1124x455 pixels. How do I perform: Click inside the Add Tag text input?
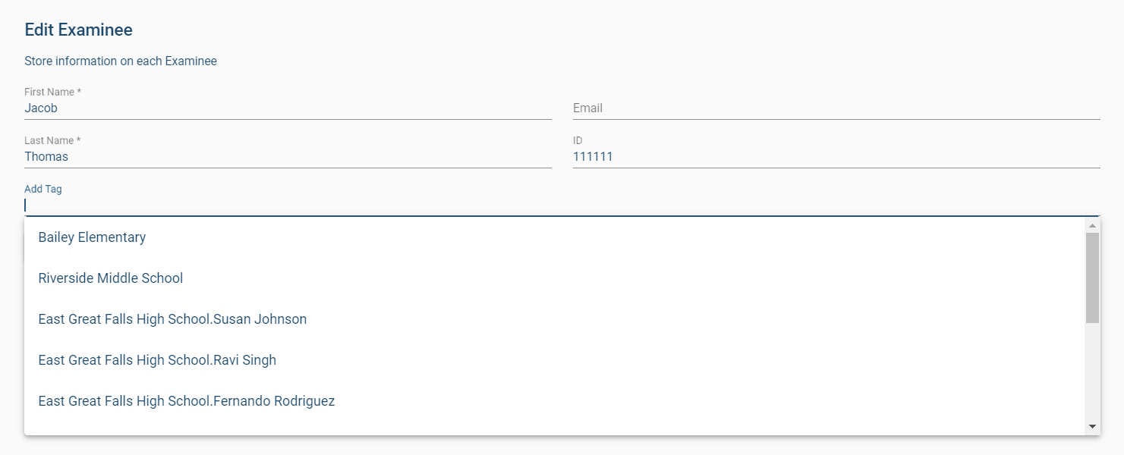click(562, 206)
